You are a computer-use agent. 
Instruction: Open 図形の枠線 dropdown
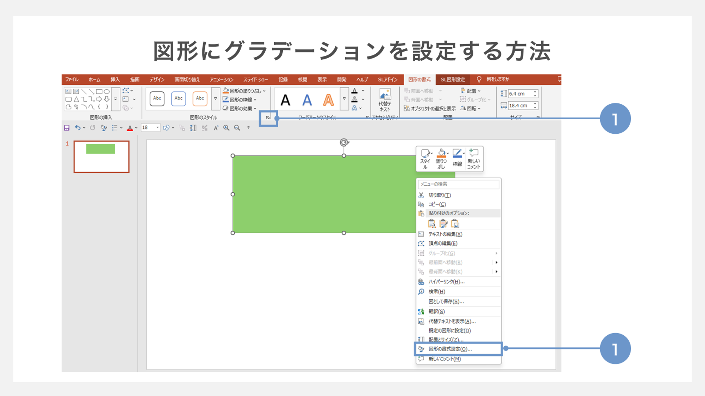click(240, 100)
